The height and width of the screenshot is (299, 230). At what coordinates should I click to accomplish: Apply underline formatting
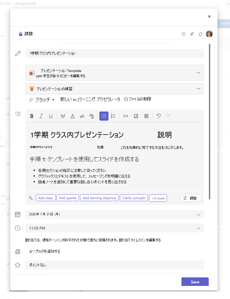coord(51,116)
